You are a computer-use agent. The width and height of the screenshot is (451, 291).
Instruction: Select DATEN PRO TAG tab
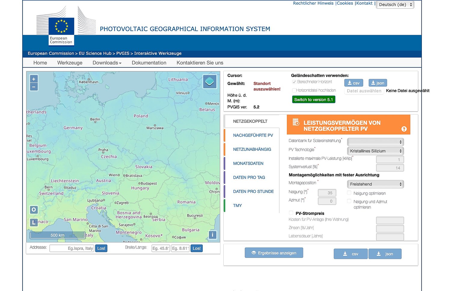[x=249, y=177]
